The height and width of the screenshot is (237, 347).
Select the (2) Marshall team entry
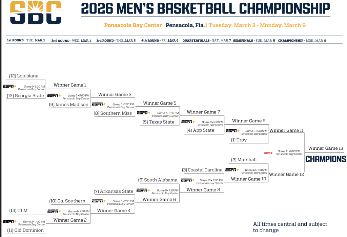244,160
